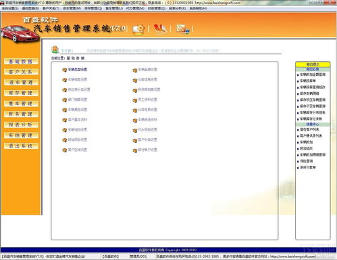Screen dimensions: 337x260
Task: Open the 系统设置(S) menu
Action: 10,8
